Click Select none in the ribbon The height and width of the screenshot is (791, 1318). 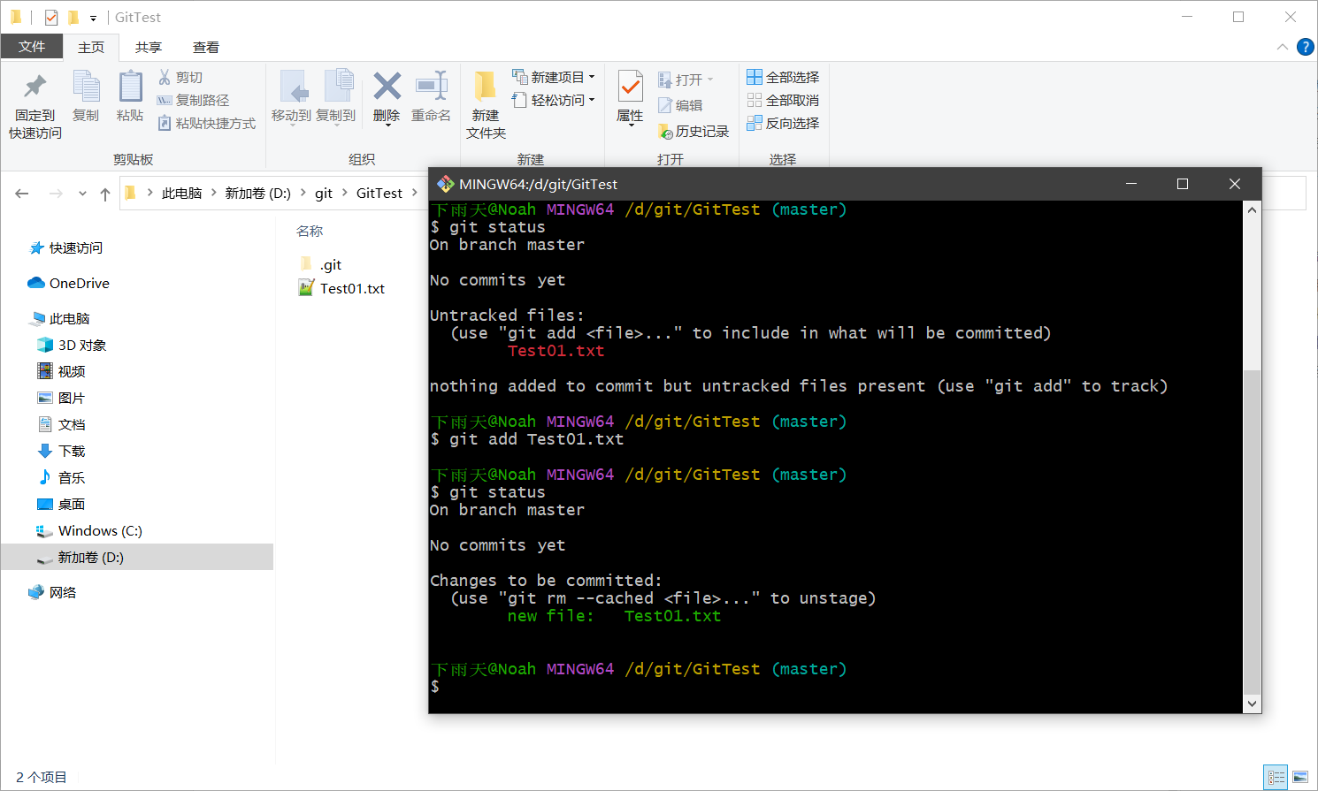click(783, 100)
